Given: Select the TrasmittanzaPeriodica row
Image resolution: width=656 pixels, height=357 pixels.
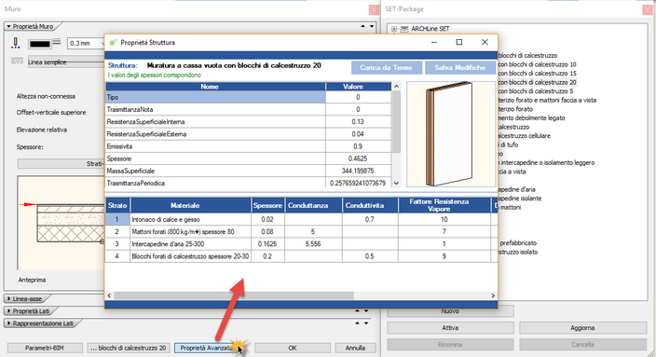Looking at the screenshot, I should [249, 183].
